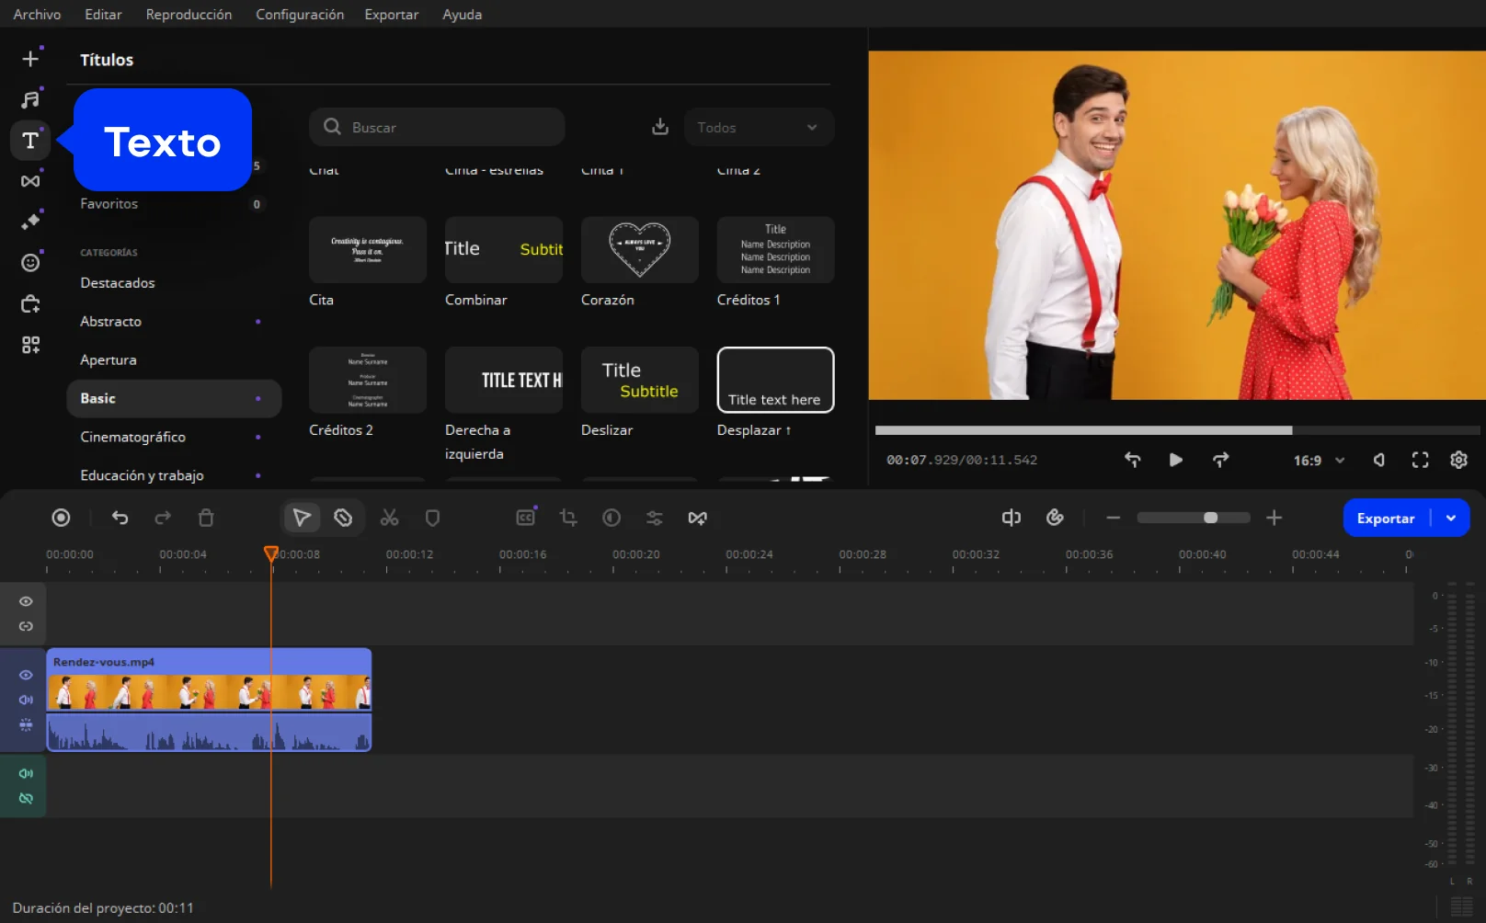Undo the last action
Image resolution: width=1486 pixels, height=923 pixels.
pos(120,518)
